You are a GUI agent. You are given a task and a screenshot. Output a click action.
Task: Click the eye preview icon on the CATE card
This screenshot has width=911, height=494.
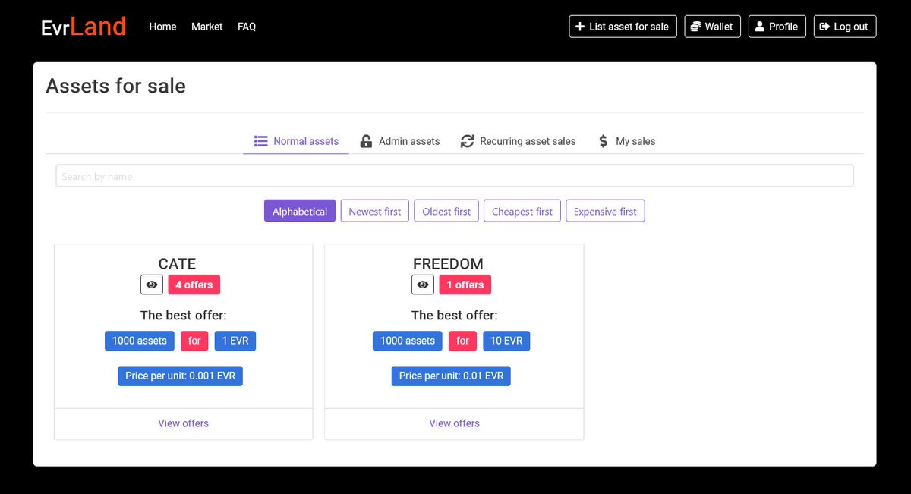pos(151,285)
